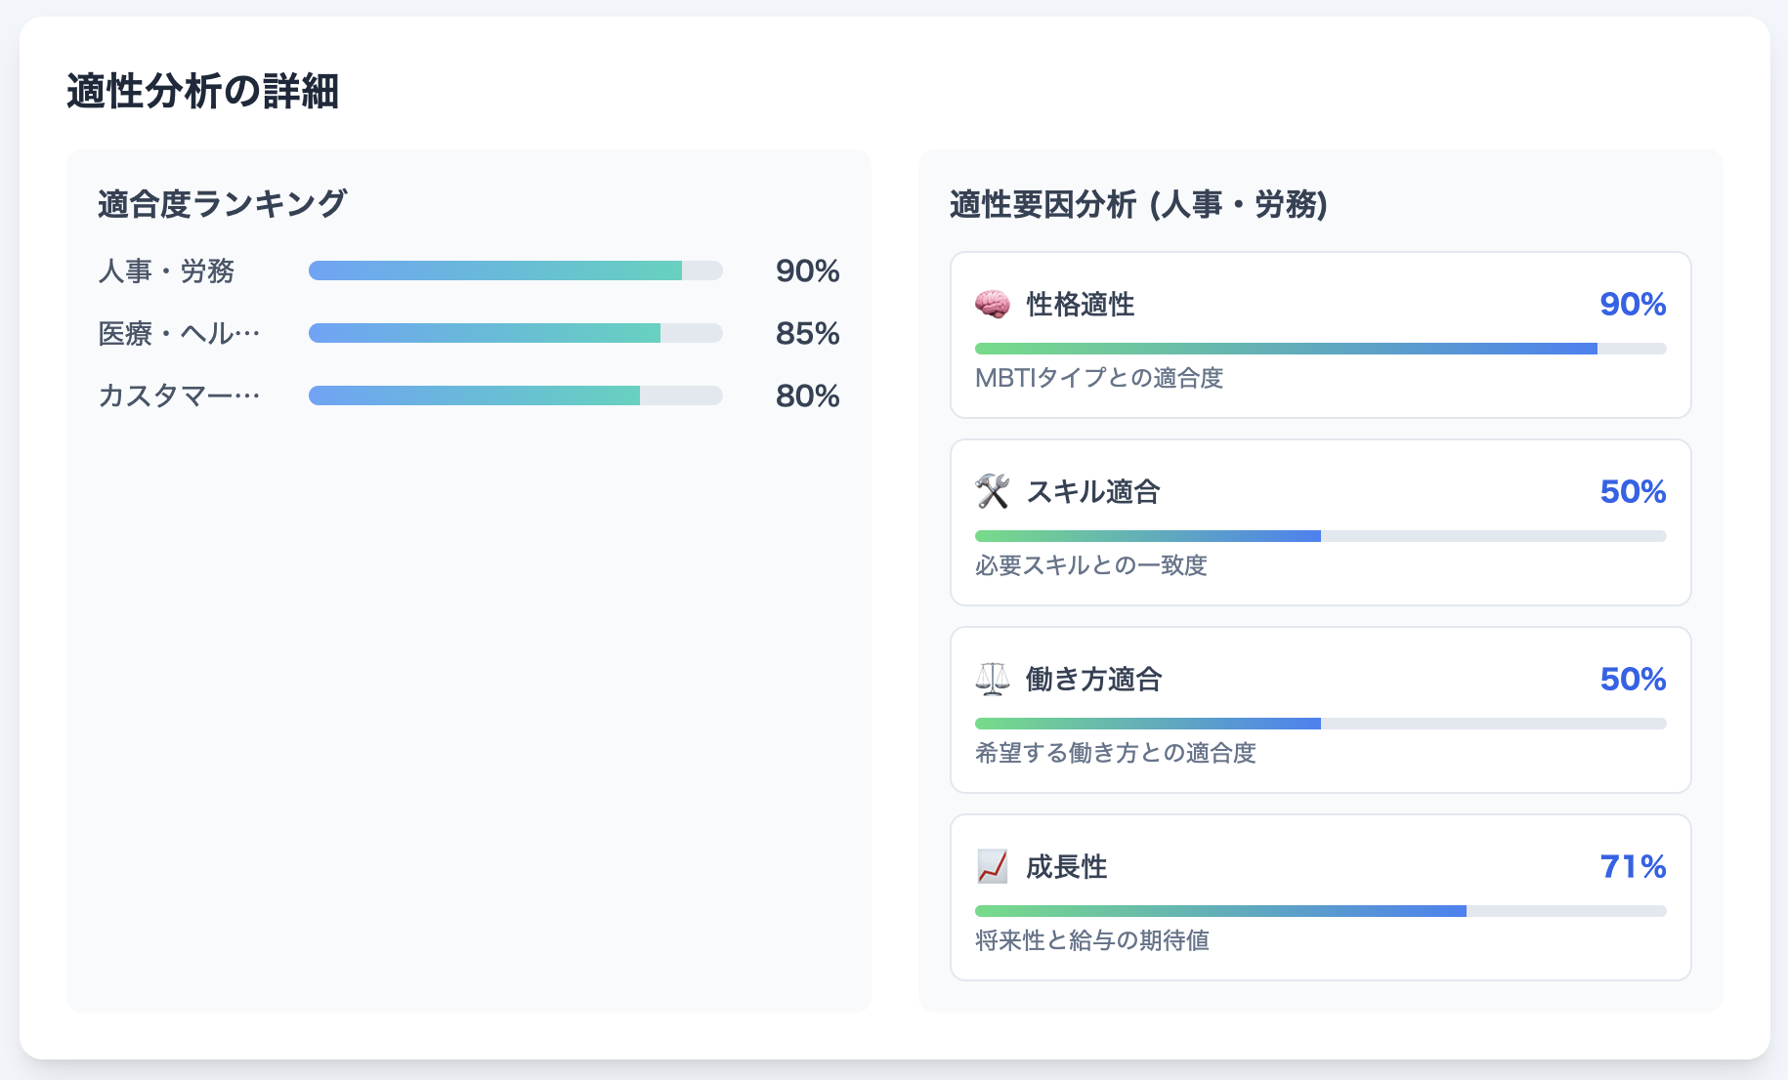The image size is (1788, 1080).
Task: Click the 90% bar for 人事・労務
Action: (x=515, y=270)
